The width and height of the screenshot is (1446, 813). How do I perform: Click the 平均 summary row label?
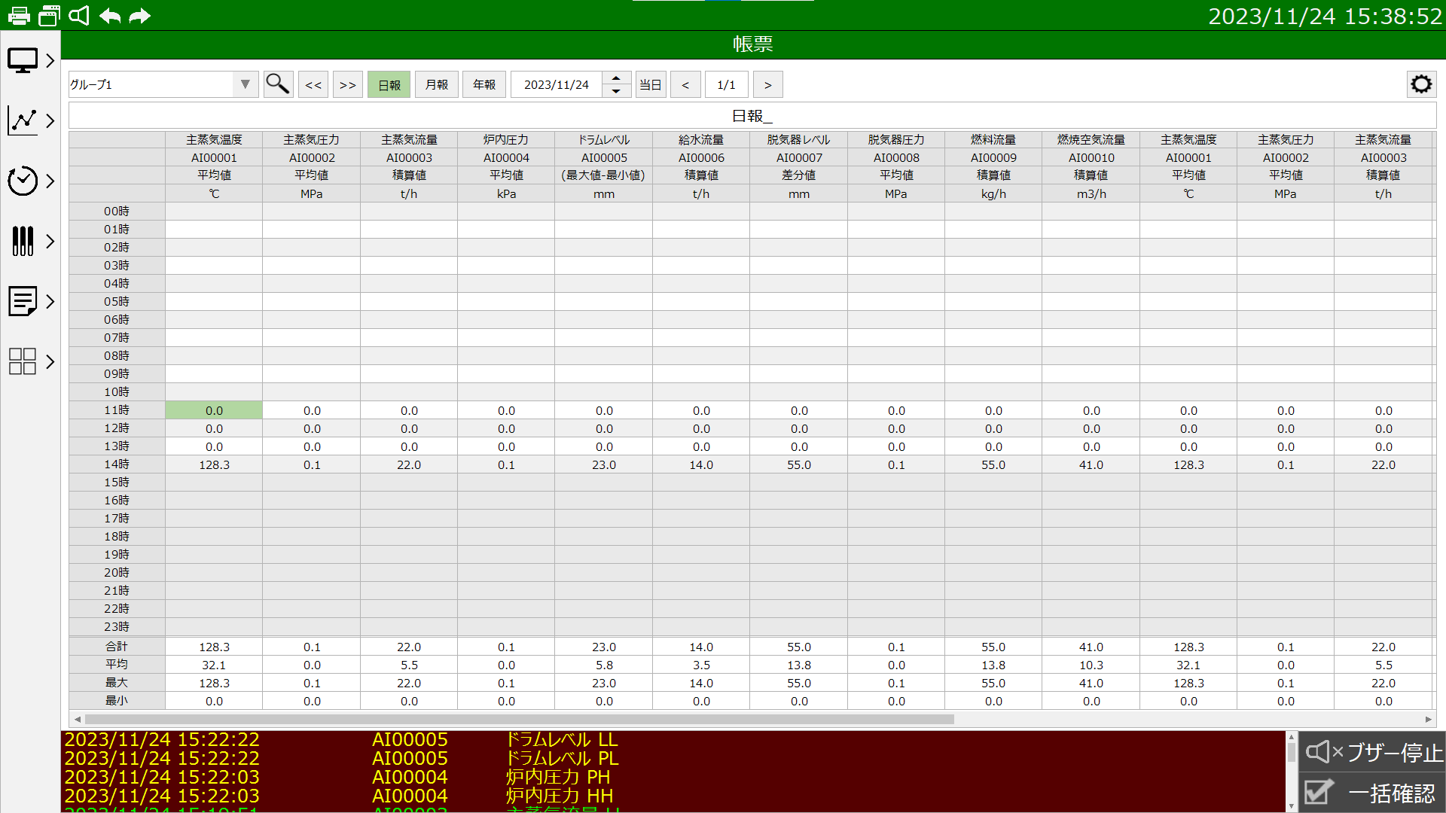coord(117,665)
